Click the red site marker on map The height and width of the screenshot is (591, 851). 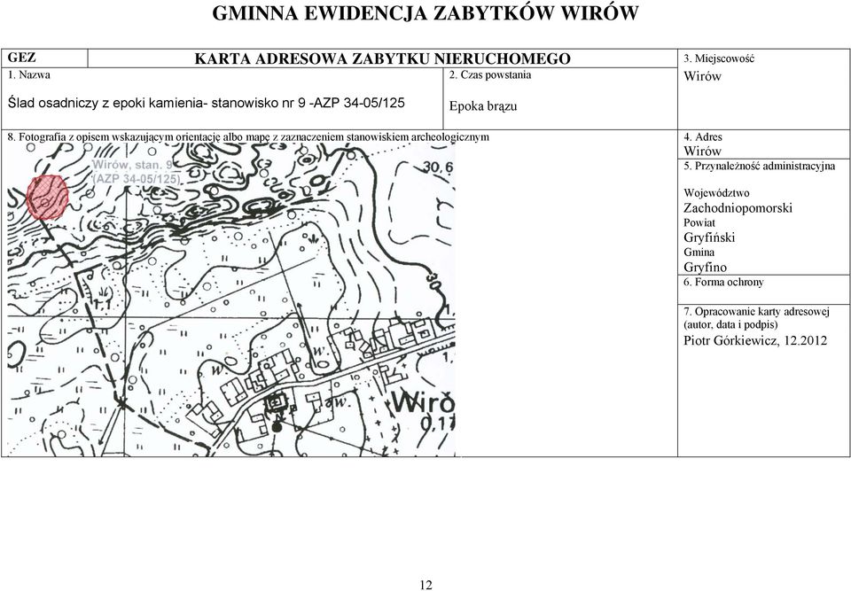(47, 197)
